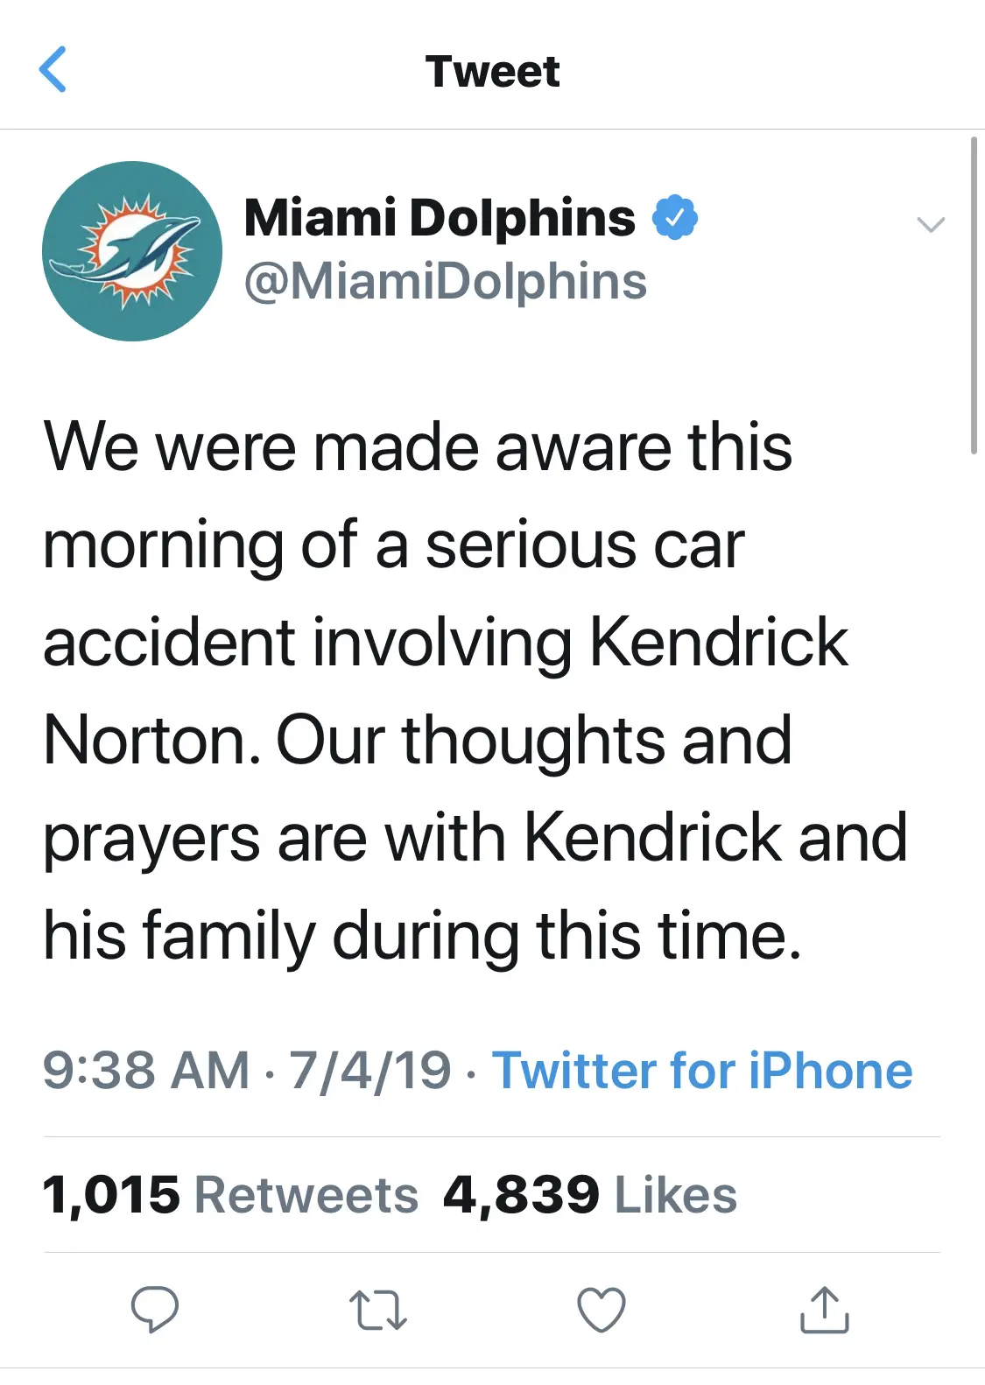The width and height of the screenshot is (985, 1385).
Task: Click the 7/4/19 date
Action: click(x=370, y=1071)
